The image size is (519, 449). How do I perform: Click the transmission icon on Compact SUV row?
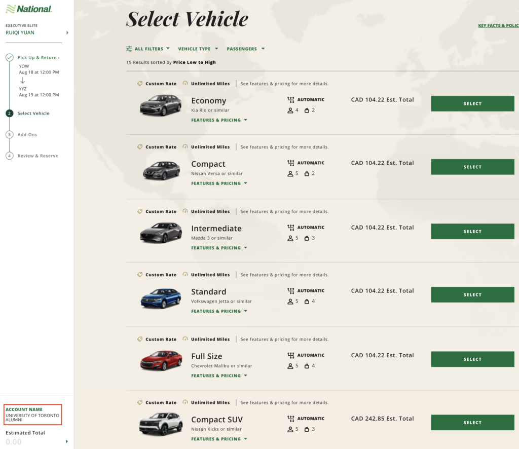click(290, 418)
